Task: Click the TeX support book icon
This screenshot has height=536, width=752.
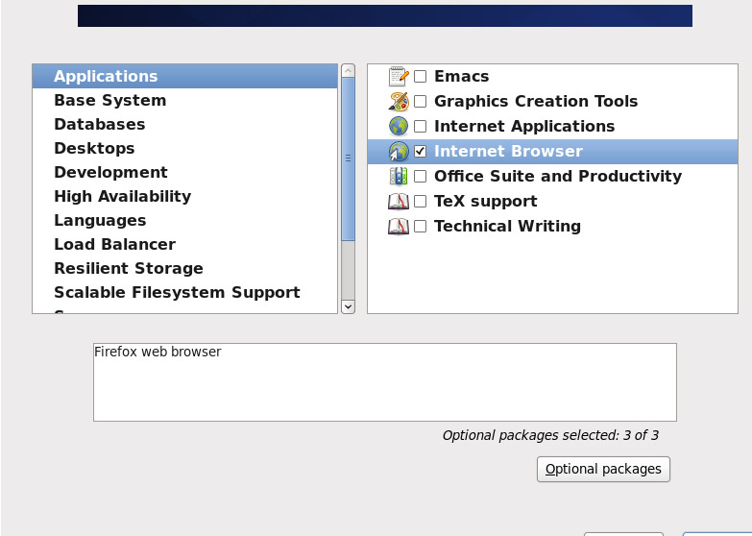Action: (399, 201)
